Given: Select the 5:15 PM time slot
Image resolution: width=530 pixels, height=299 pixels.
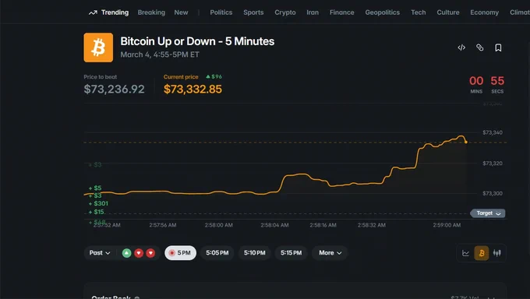Looking at the screenshot, I should tap(291, 253).
